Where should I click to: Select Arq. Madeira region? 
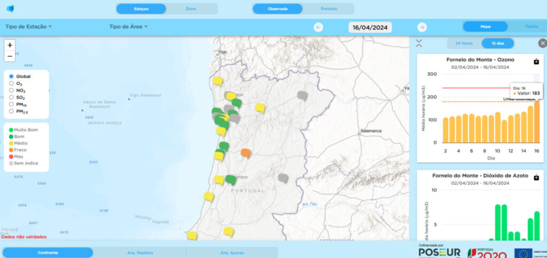pos(140,253)
